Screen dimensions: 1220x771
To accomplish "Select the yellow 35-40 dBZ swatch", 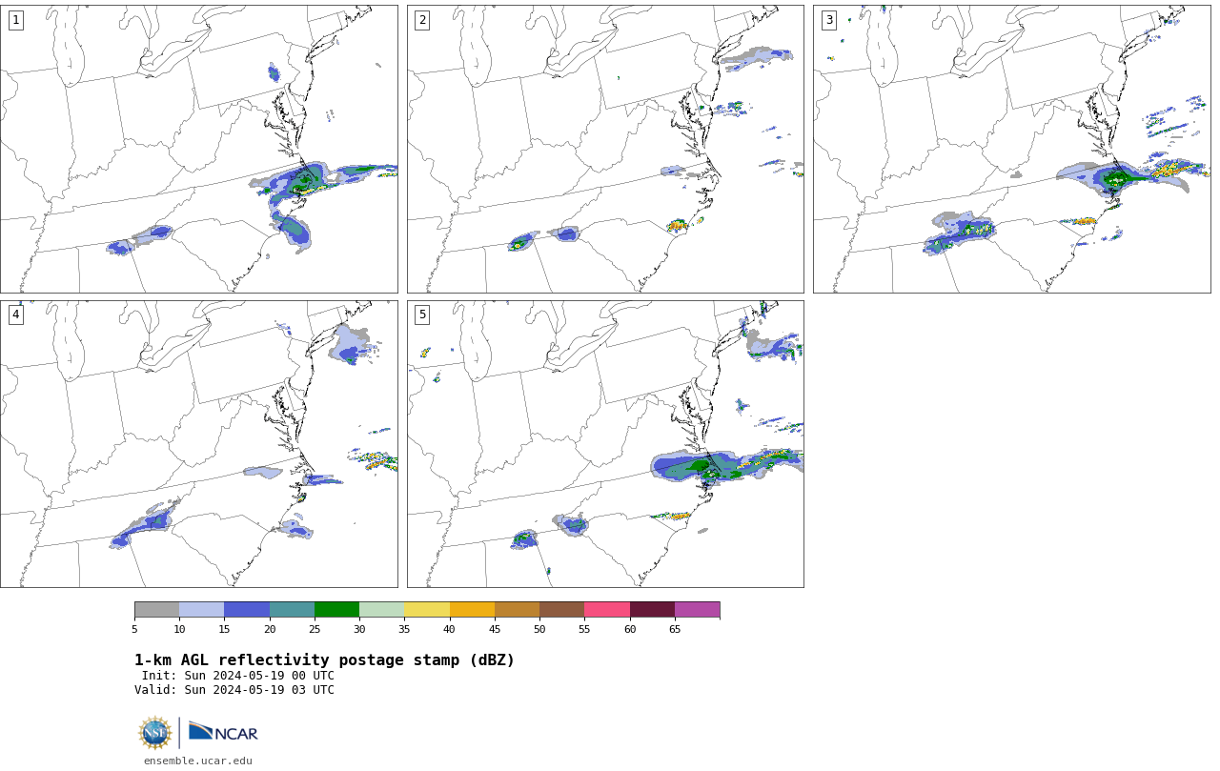I will [427, 610].
